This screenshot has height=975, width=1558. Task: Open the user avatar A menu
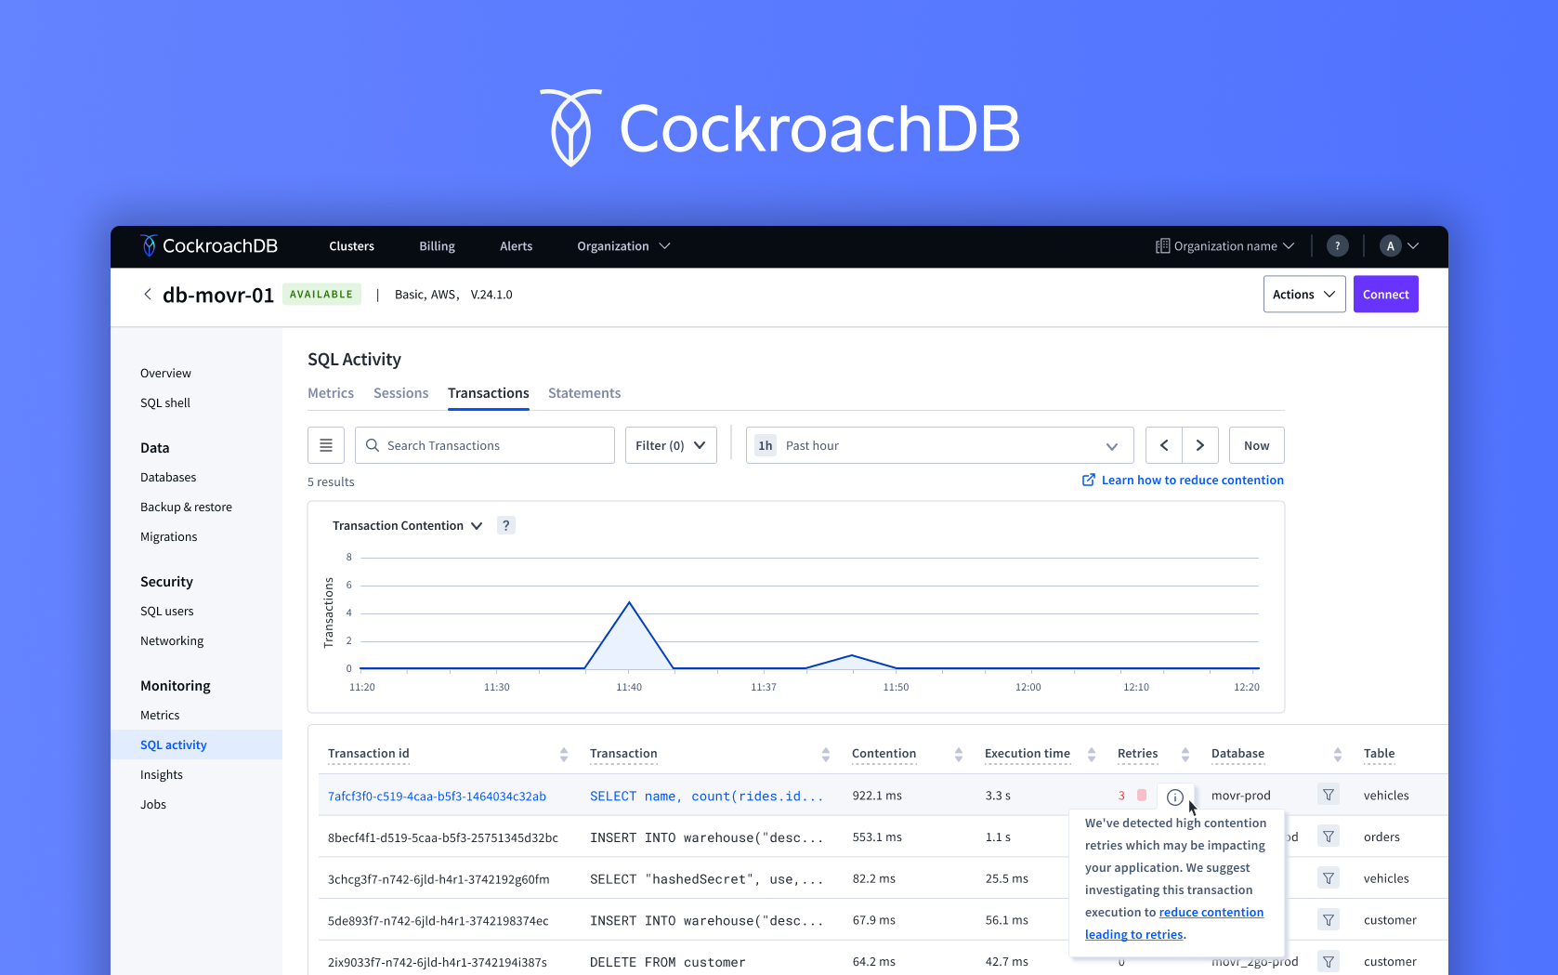(x=1399, y=246)
